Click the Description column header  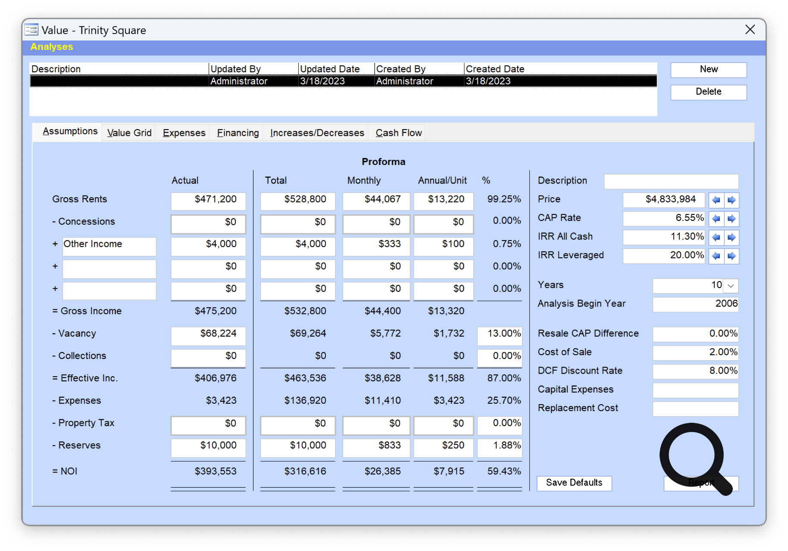119,69
